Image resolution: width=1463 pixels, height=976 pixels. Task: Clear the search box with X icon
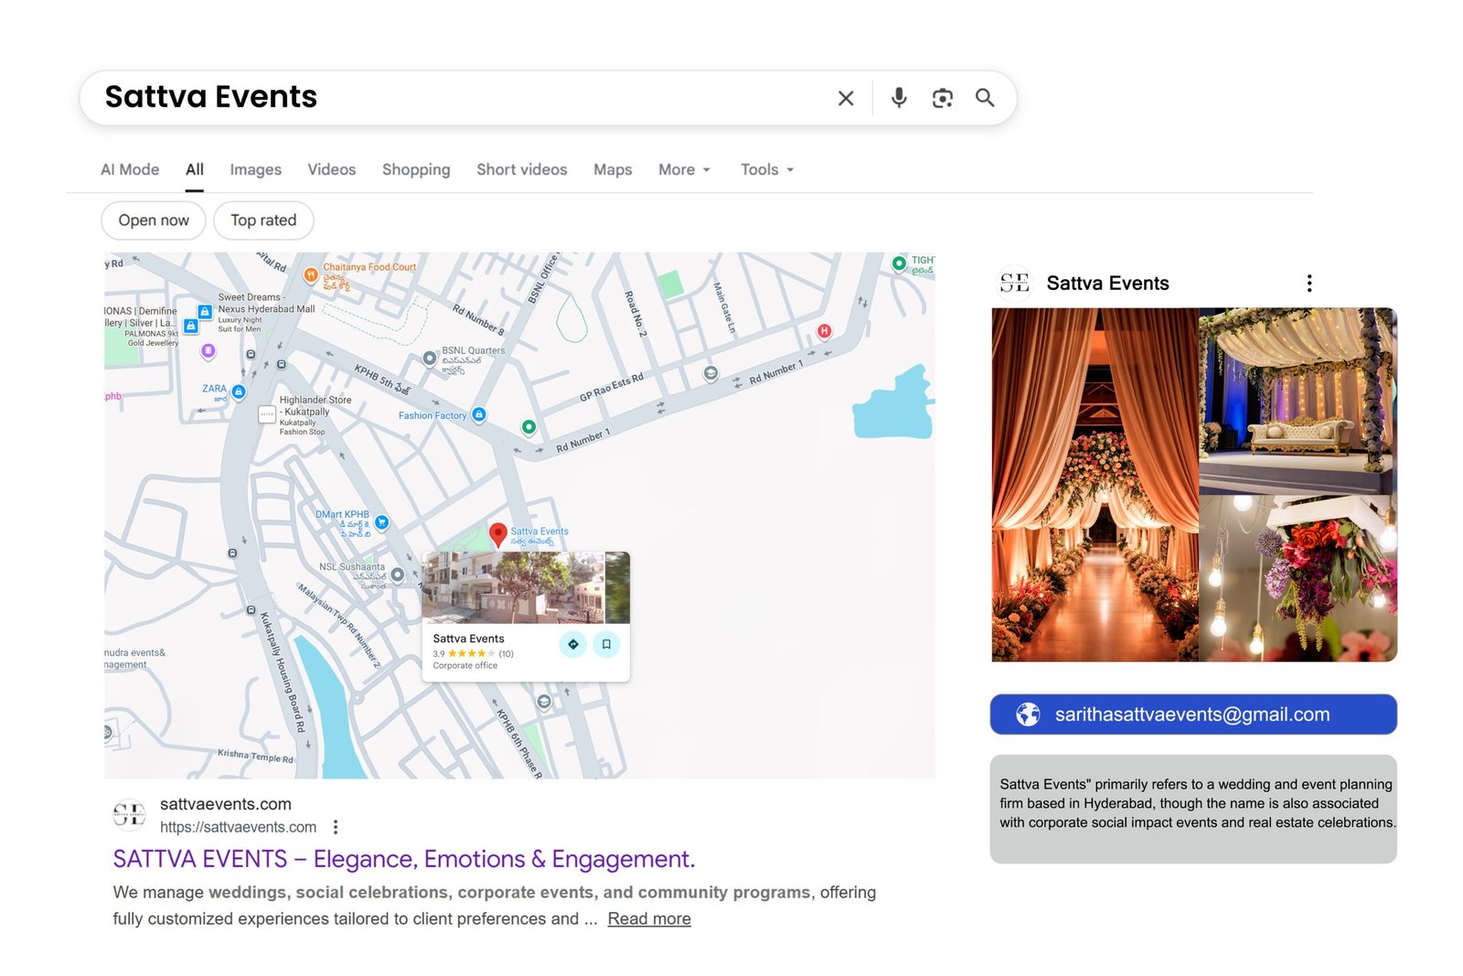click(x=846, y=98)
